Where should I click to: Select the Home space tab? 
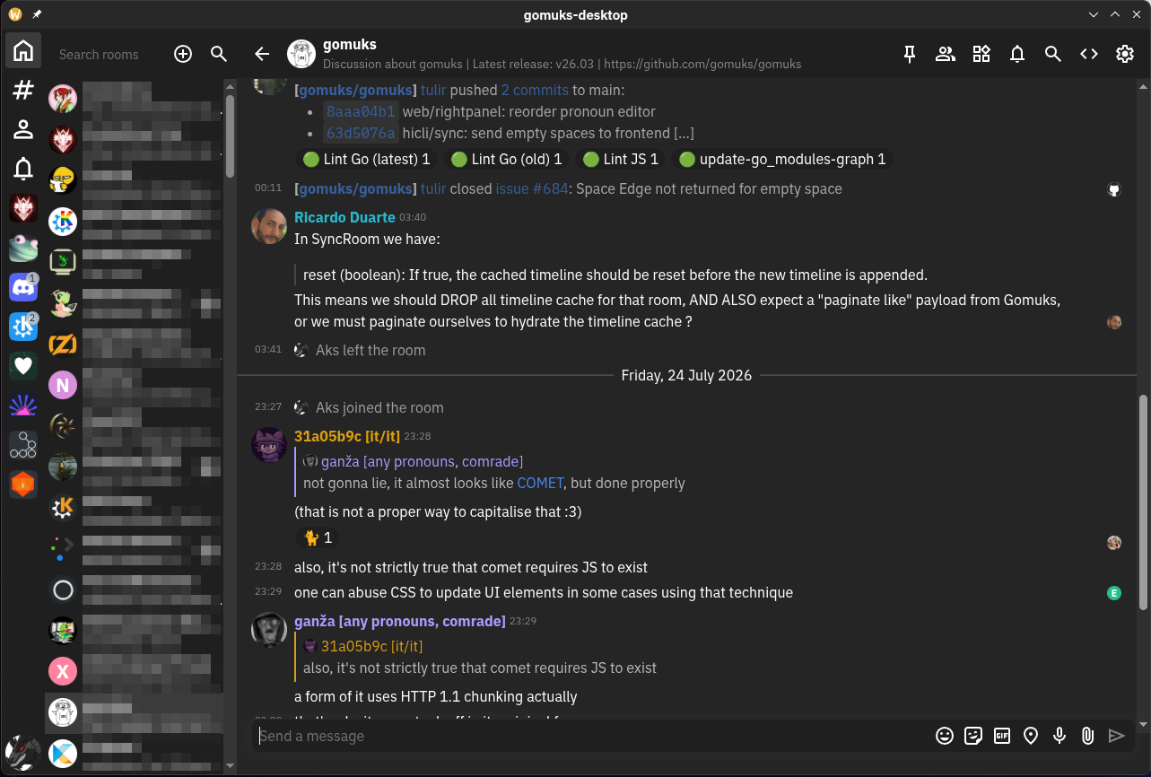[x=23, y=51]
